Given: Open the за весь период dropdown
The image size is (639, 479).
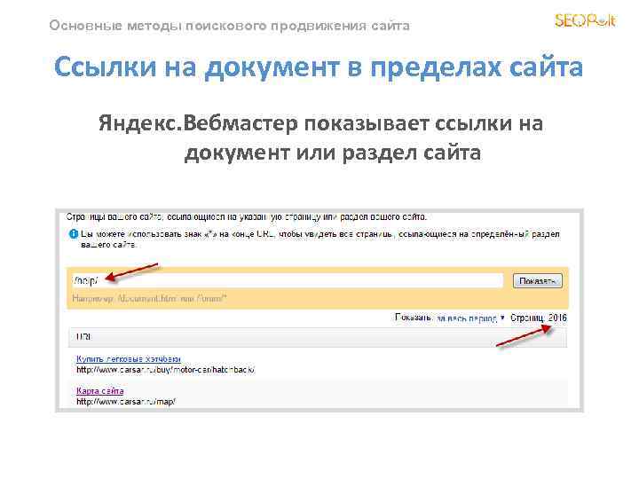Looking at the screenshot, I should (469, 318).
